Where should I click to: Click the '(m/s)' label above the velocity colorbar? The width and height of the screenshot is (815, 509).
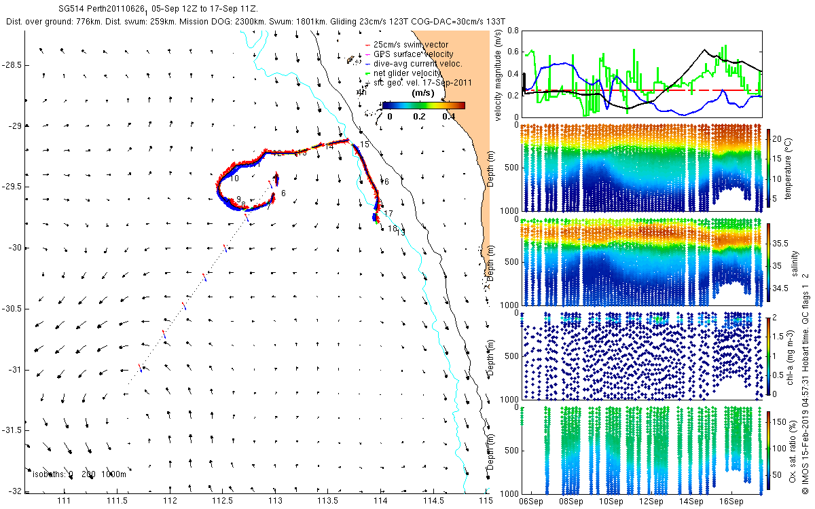pyautogui.click(x=424, y=93)
